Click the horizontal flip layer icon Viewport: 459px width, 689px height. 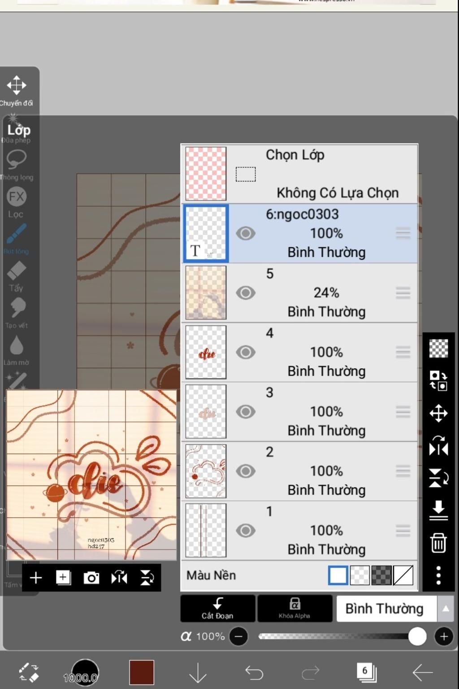point(438,446)
